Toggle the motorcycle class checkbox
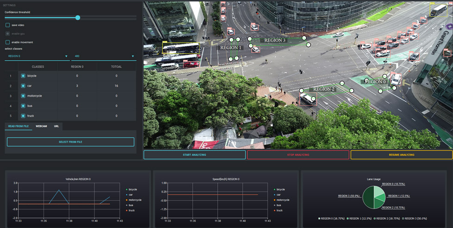Viewport: 453px width, 228px height. tap(23, 95)
